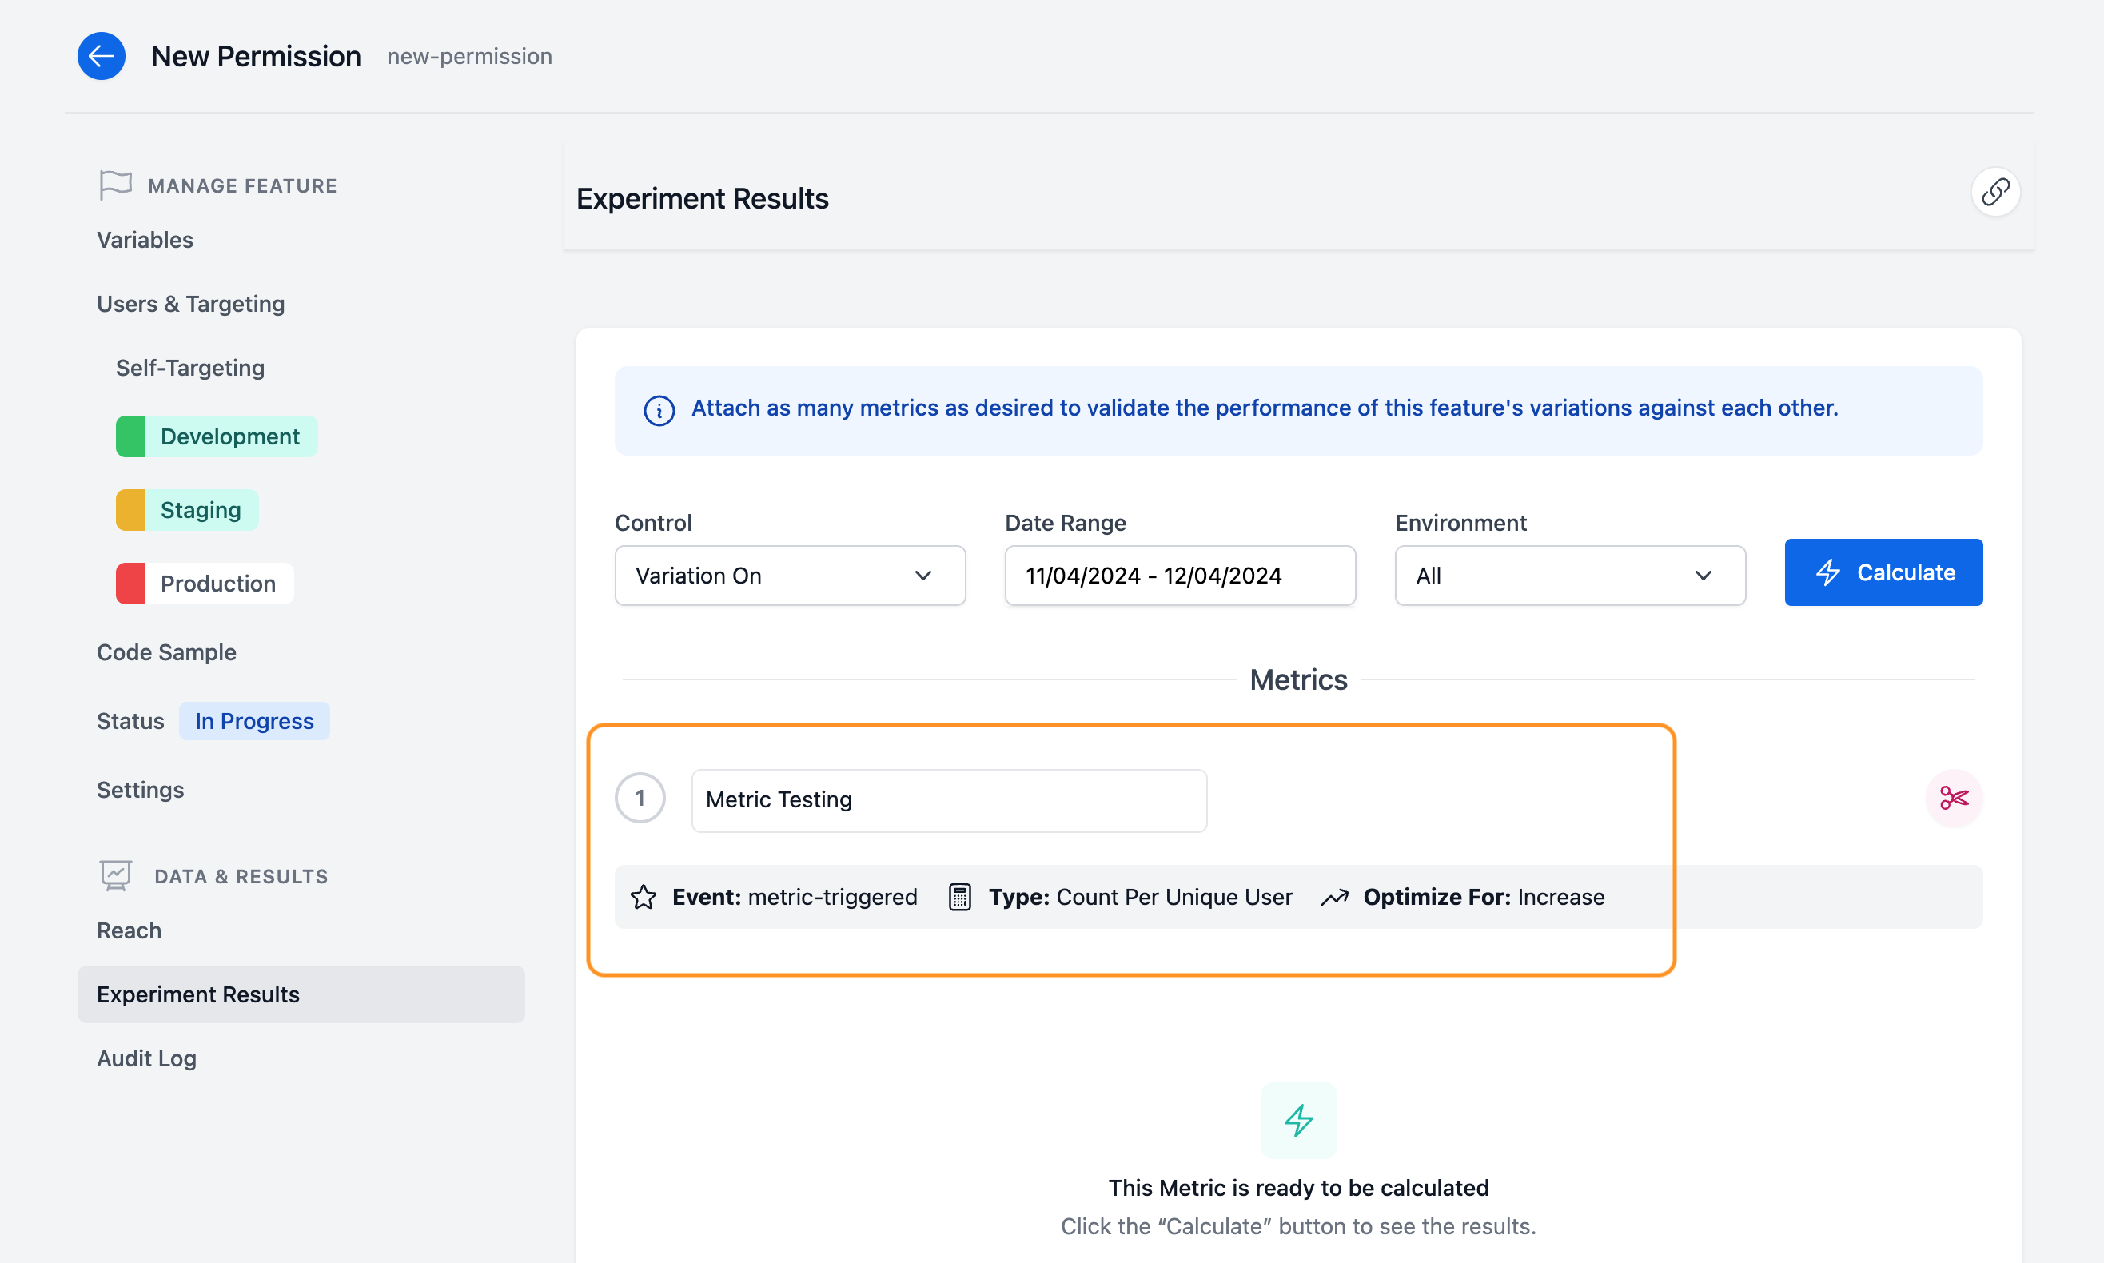Viewport: 2104px width, 1263px height.
Task: Open the Environment dropdown set to All
Action: click(x=1568, y=576)
